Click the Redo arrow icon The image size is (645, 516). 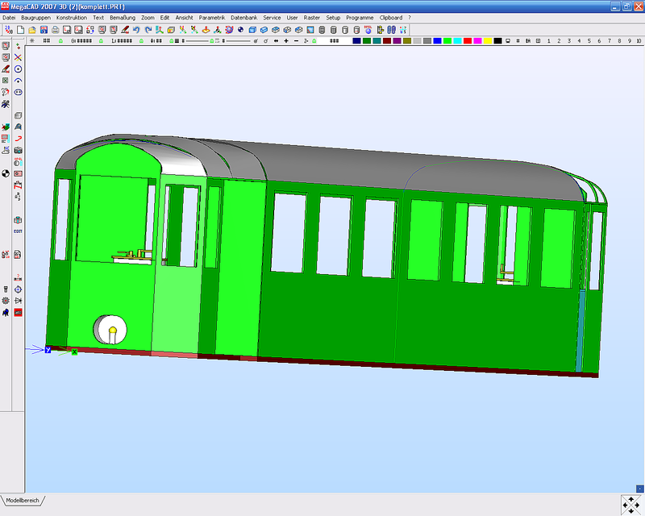[148, 30]
